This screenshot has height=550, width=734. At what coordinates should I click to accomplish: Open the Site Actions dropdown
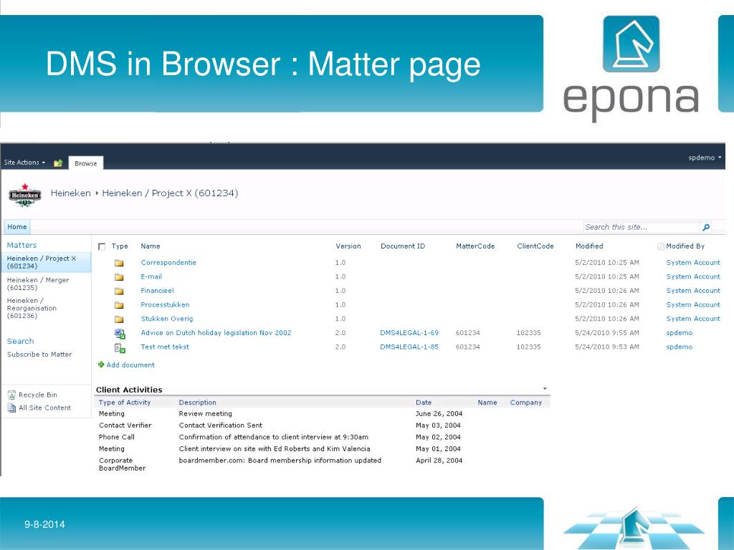click(x=24, y=163)
